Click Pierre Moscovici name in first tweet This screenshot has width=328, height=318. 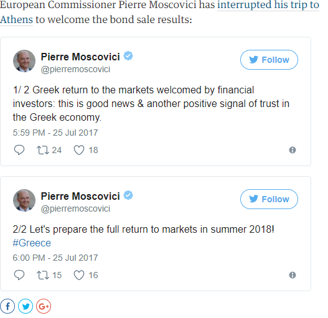80,57
